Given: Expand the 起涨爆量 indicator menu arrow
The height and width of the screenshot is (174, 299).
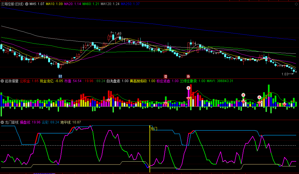Looking at the screenshot, I should click(2, 81).
